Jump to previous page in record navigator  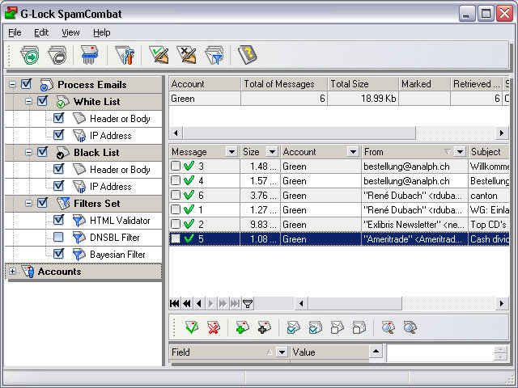187,303
